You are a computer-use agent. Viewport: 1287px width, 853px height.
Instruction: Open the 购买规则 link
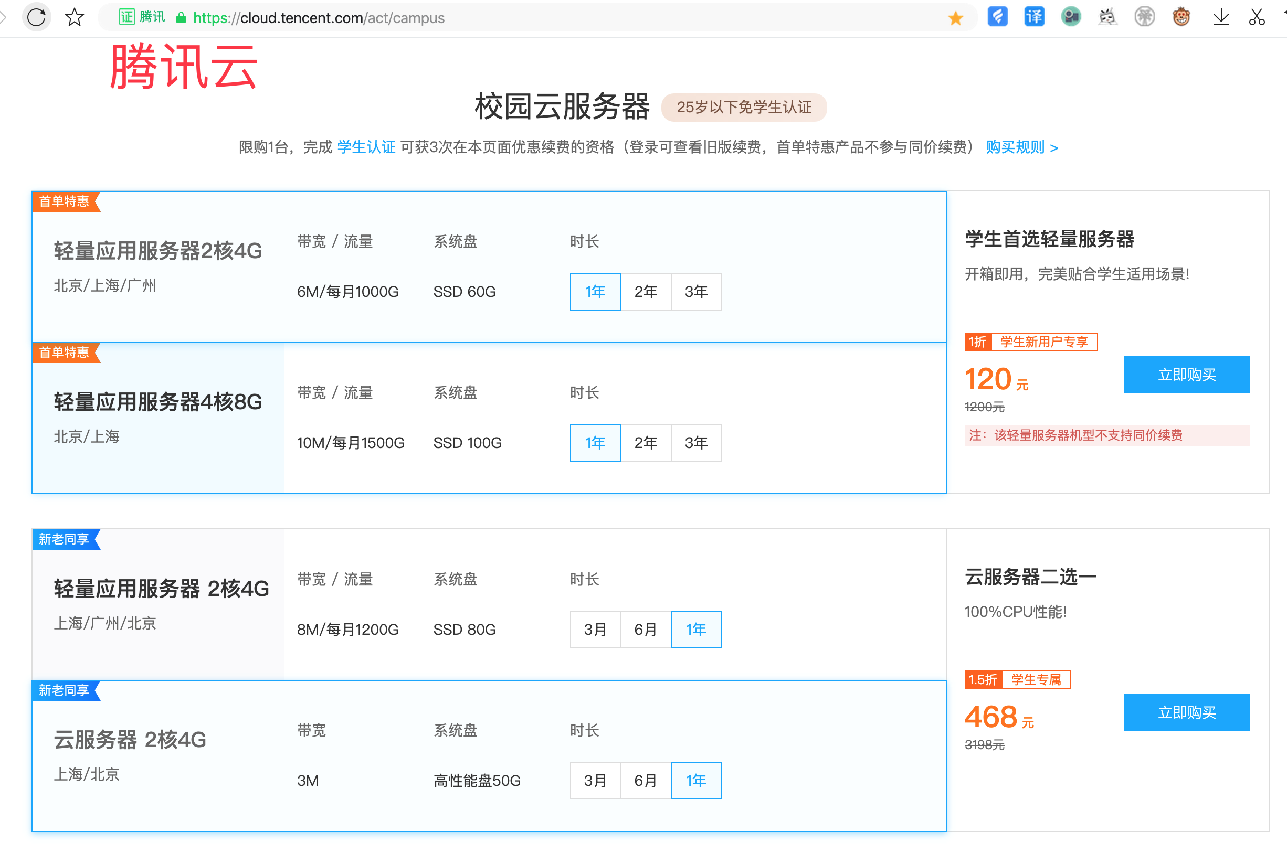click(x=1022, y=147)
